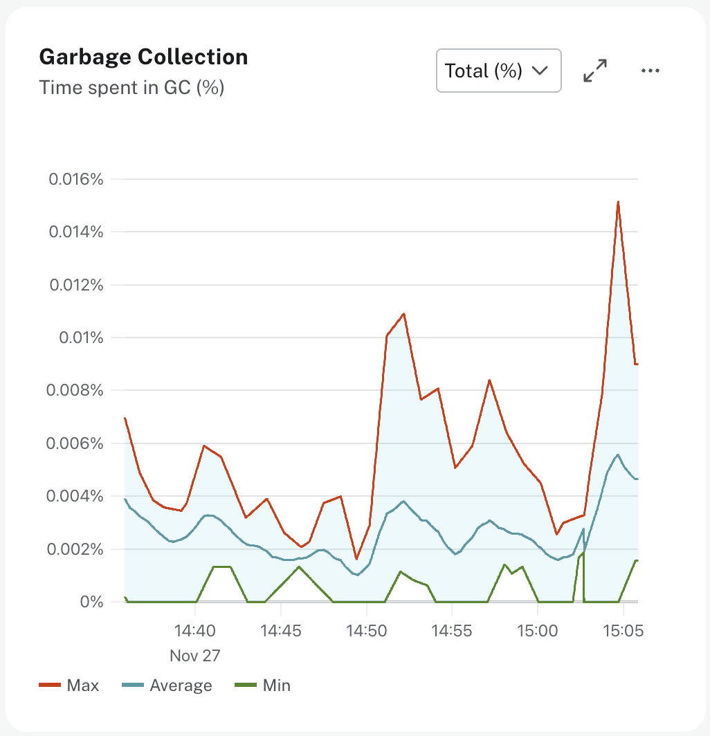Select the Garbage Collection panel title
Screen dimensions: 710x736
tap(143, 57)
